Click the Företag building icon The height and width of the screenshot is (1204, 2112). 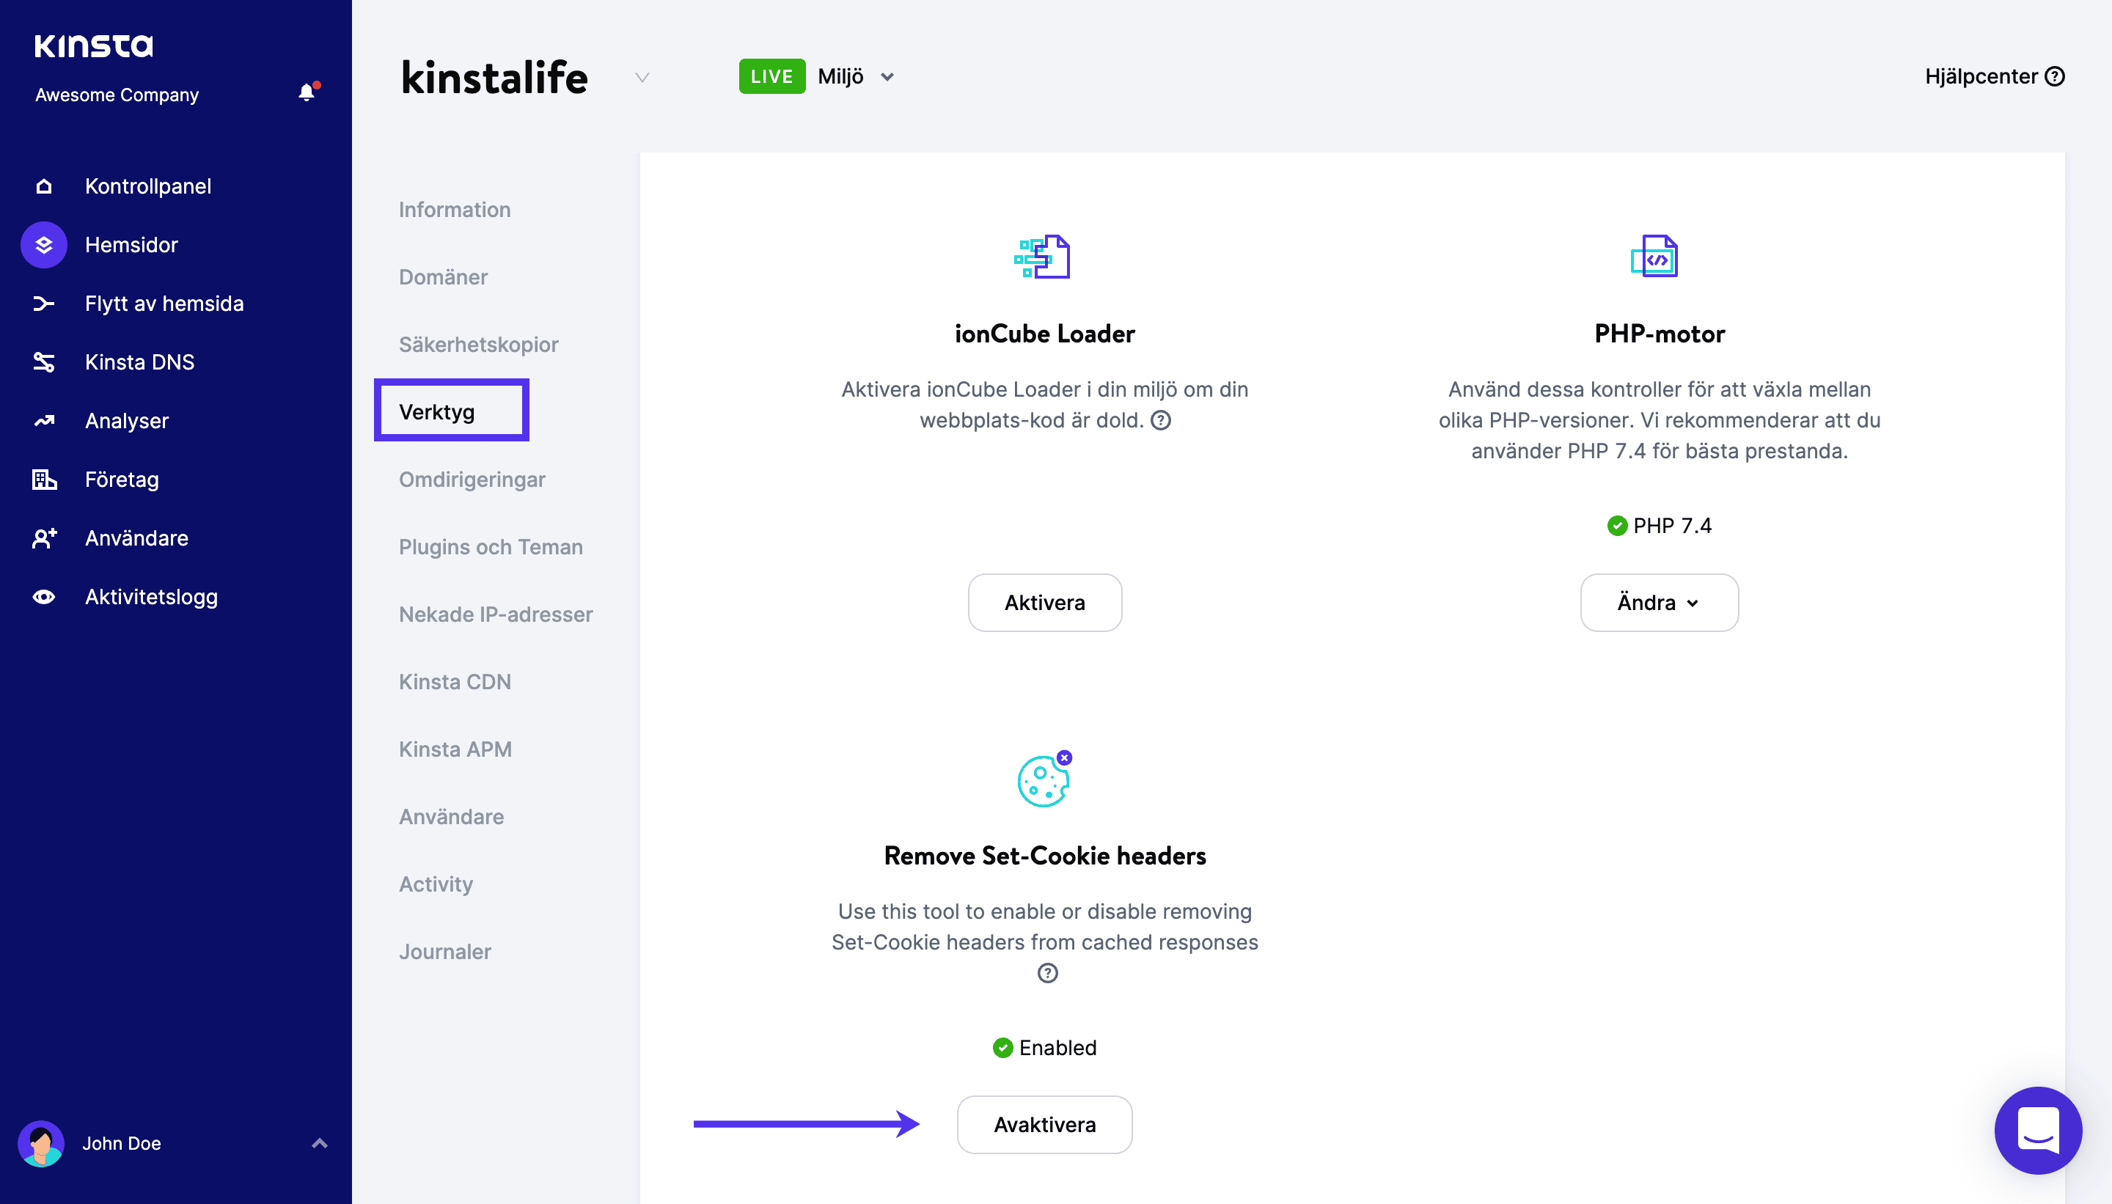click(x=44, y=480)
